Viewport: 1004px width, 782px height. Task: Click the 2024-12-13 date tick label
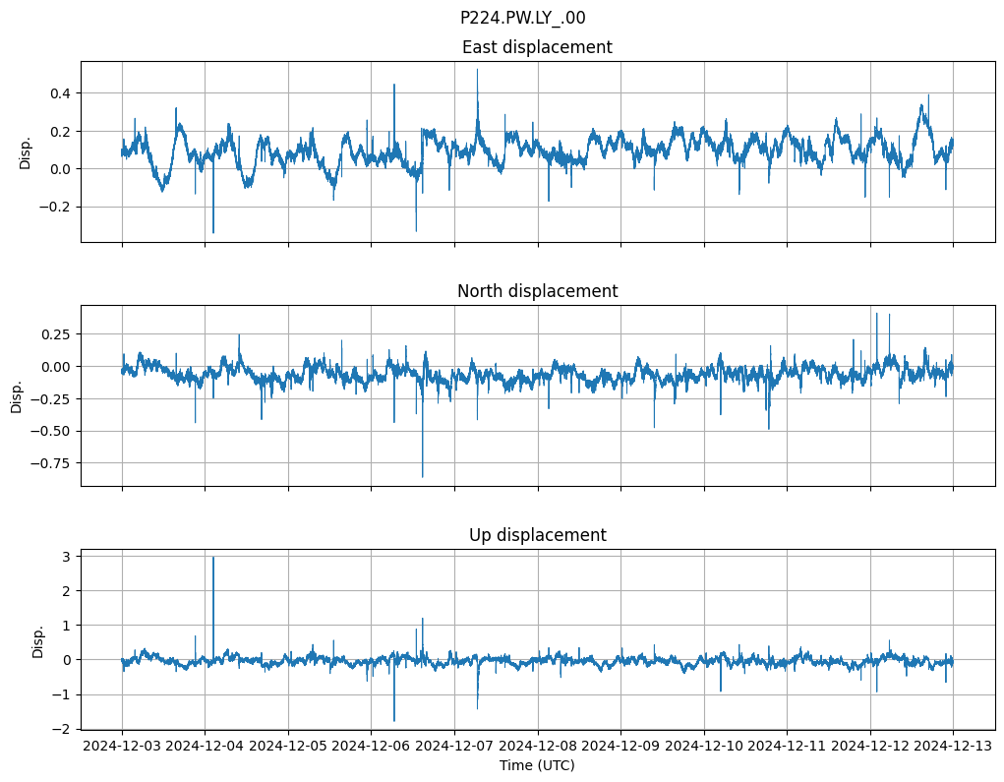point(952,746)
